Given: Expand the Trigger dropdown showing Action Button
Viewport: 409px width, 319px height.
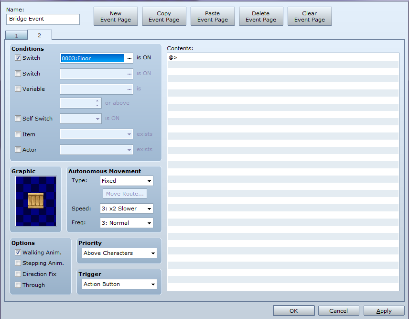Looking at the screenshot, I should pos(119,284).
